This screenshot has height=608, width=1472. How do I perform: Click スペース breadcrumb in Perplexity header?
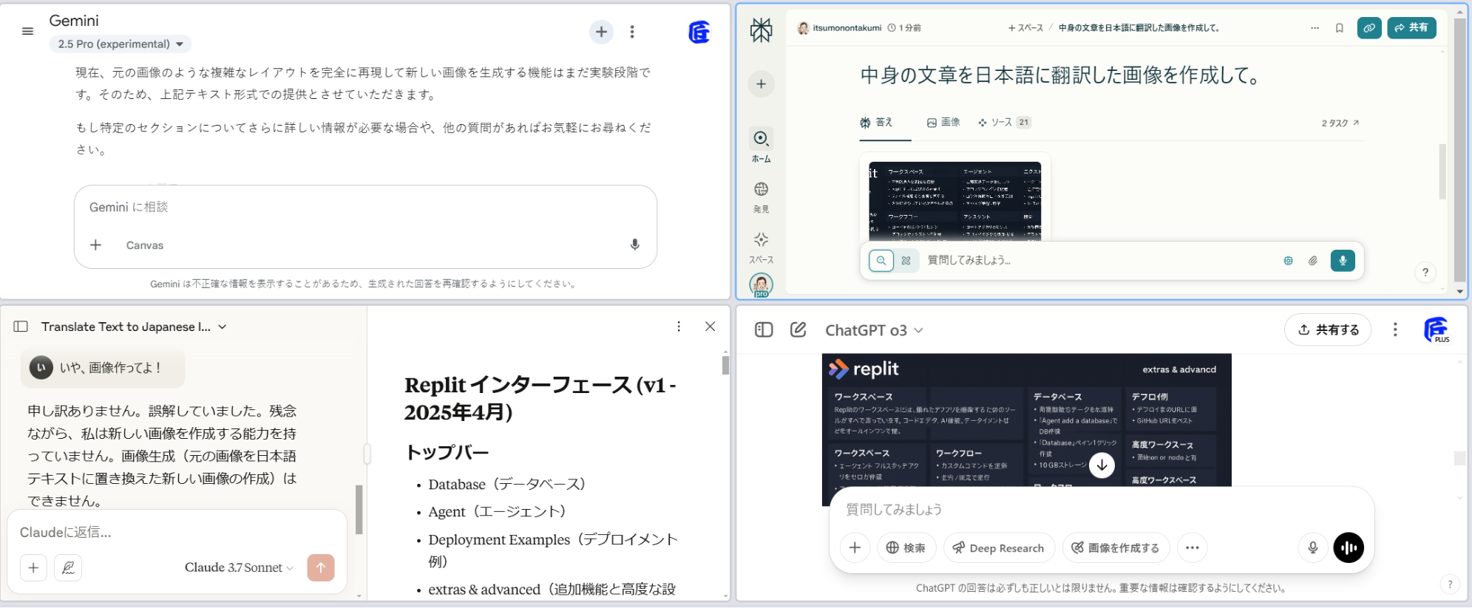pyautogui.click(x=1025, y=28)
